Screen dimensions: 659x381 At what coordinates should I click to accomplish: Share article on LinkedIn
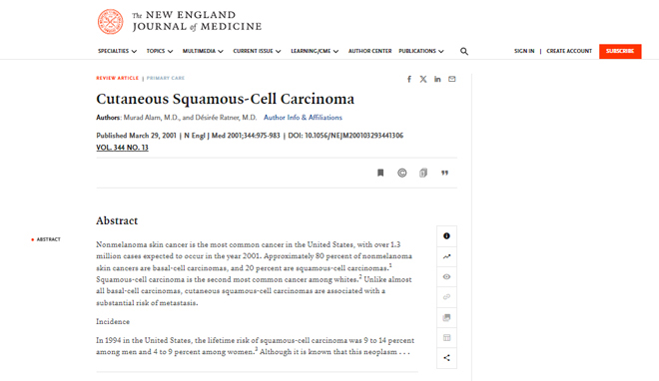(437, 79)
